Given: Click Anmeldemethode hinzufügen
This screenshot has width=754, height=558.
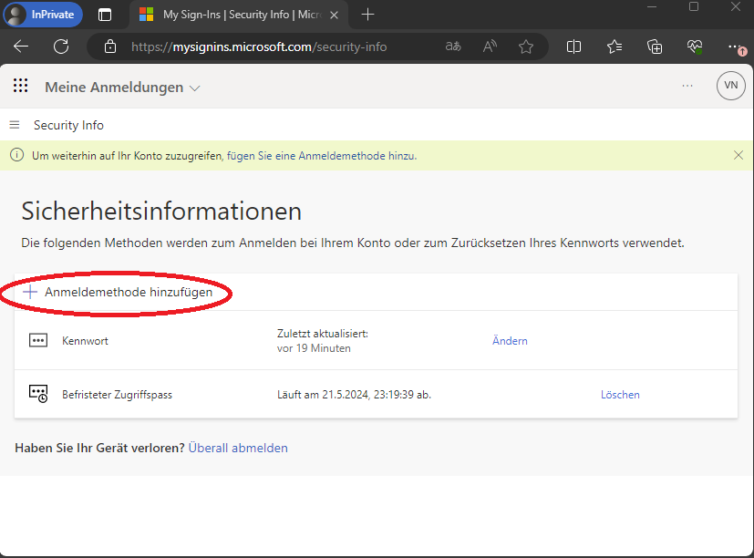Looking at the screenshot, I should [x=128, y=292].
